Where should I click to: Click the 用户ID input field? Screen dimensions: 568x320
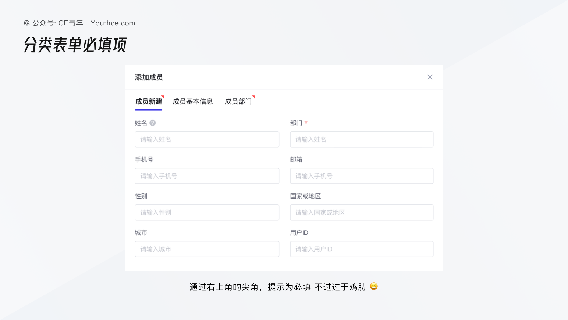point(362,249)
